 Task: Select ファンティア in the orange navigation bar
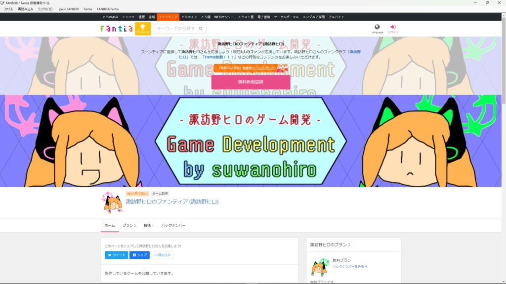click(x=168, y=16)
